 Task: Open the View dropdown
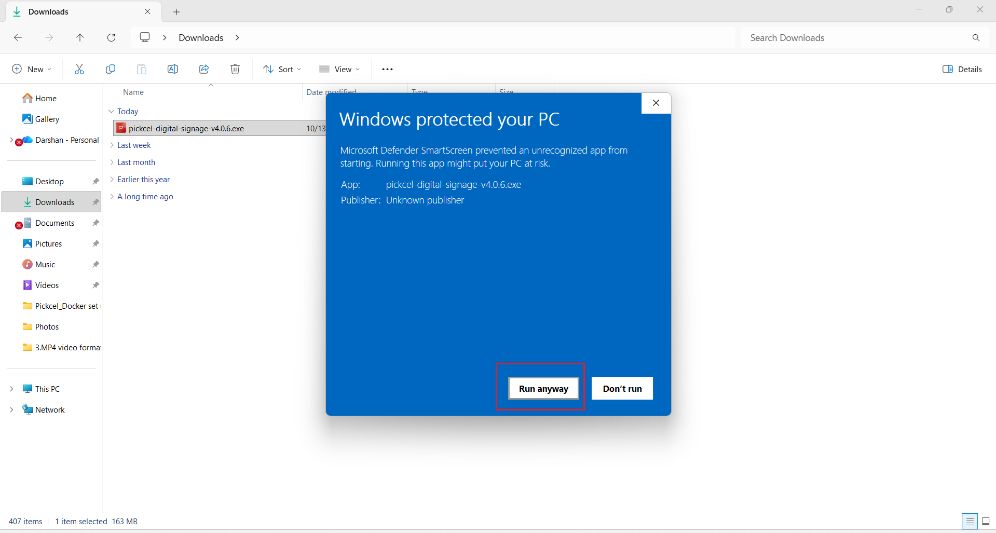point(339,69)
